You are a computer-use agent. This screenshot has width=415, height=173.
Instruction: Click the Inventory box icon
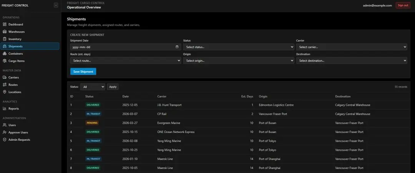pyautogui.click(x=5, y=39)
